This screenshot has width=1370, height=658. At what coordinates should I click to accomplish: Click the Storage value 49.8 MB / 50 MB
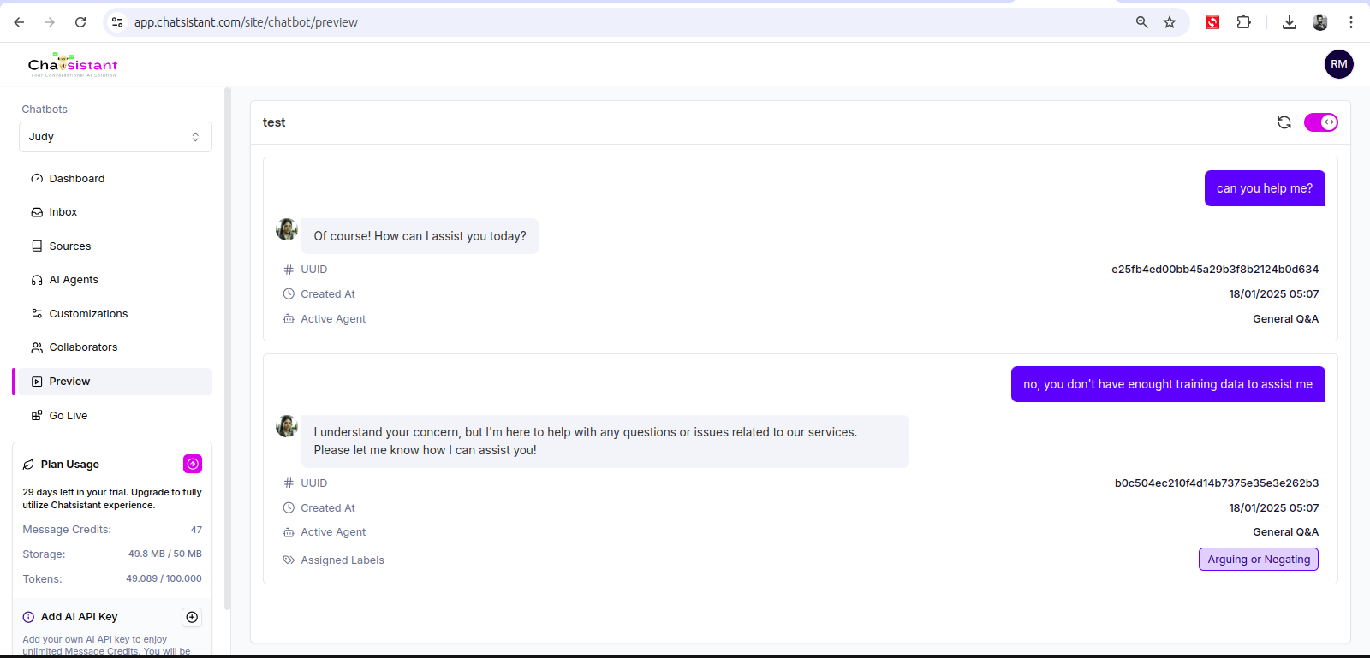coord(165,554)
